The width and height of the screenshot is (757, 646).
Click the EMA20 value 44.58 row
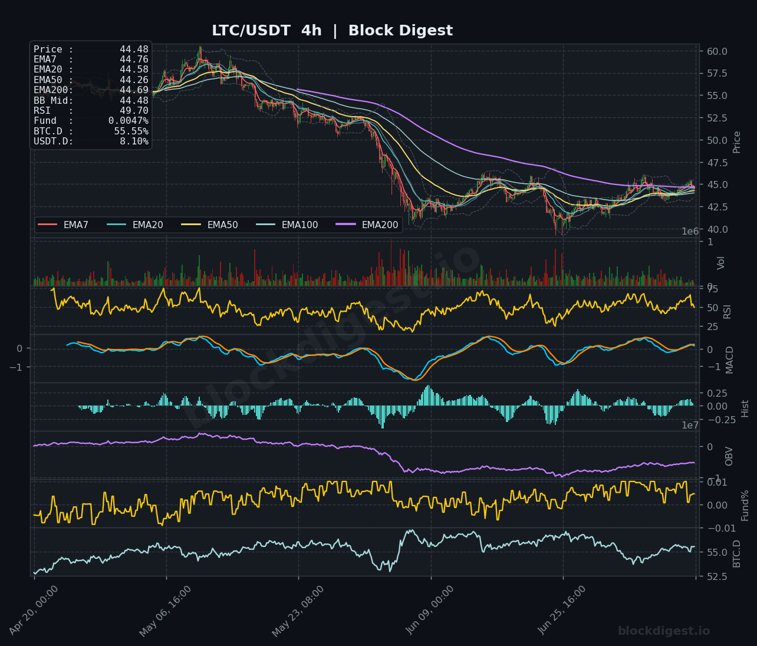point(91,70)
